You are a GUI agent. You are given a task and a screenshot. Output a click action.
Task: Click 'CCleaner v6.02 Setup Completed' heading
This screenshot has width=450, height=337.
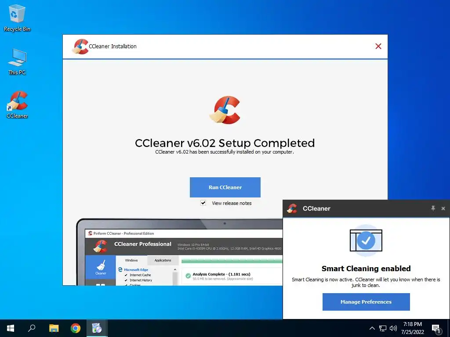pos(225,143)
